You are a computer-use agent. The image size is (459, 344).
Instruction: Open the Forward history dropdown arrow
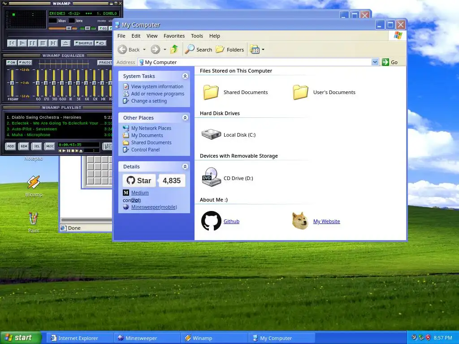[165, 50]
